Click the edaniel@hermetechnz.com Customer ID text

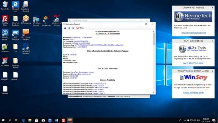(82, 74)
